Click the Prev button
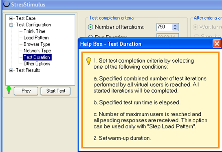 26,91
